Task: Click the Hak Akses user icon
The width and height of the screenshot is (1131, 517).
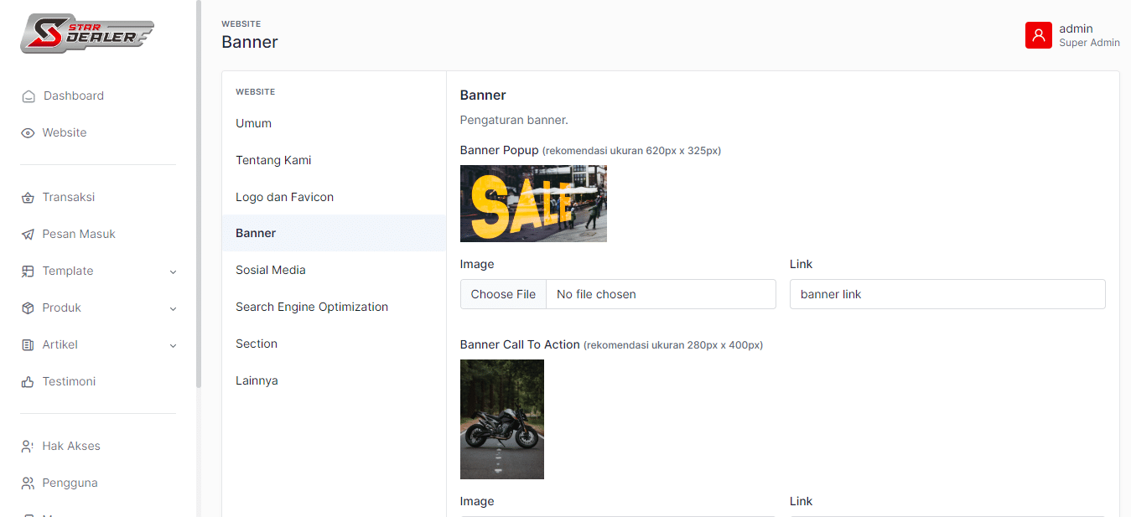Action: (28, 447)
